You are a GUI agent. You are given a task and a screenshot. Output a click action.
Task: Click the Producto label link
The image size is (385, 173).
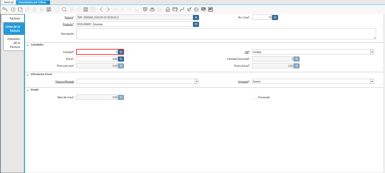point(68,24)
